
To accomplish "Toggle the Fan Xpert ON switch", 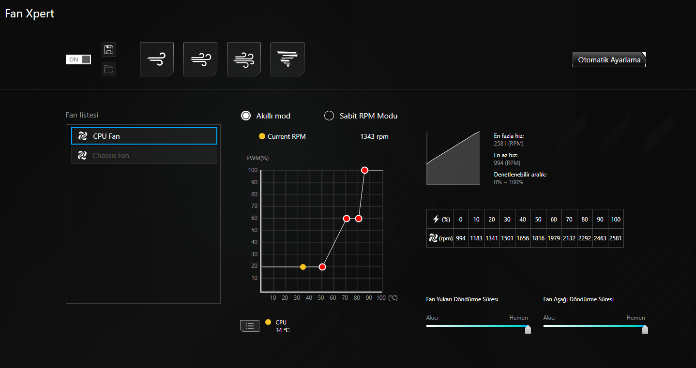I will (x=78, y=59).
